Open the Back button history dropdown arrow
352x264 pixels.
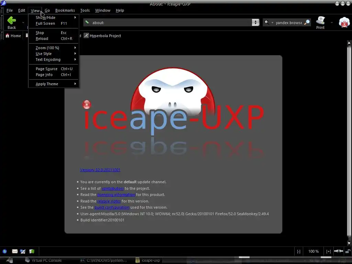click(x=23, y=22)
